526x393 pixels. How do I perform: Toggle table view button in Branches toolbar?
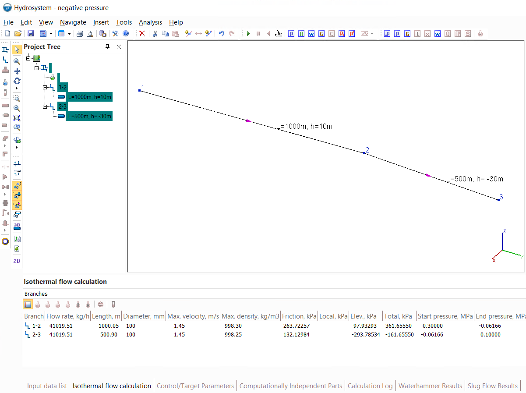click(x=28, y=304)
